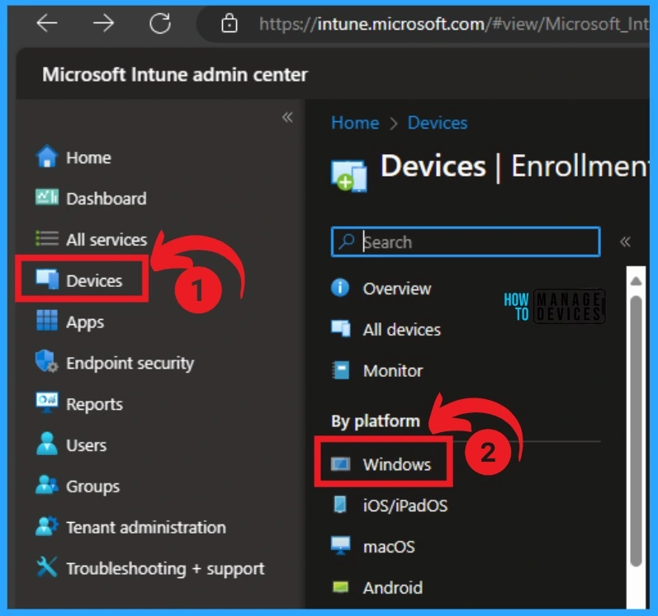The width and height of the screenshot is (658, 616).
Task: Select Windows under By platform
Action: click(x=397, y=464)
